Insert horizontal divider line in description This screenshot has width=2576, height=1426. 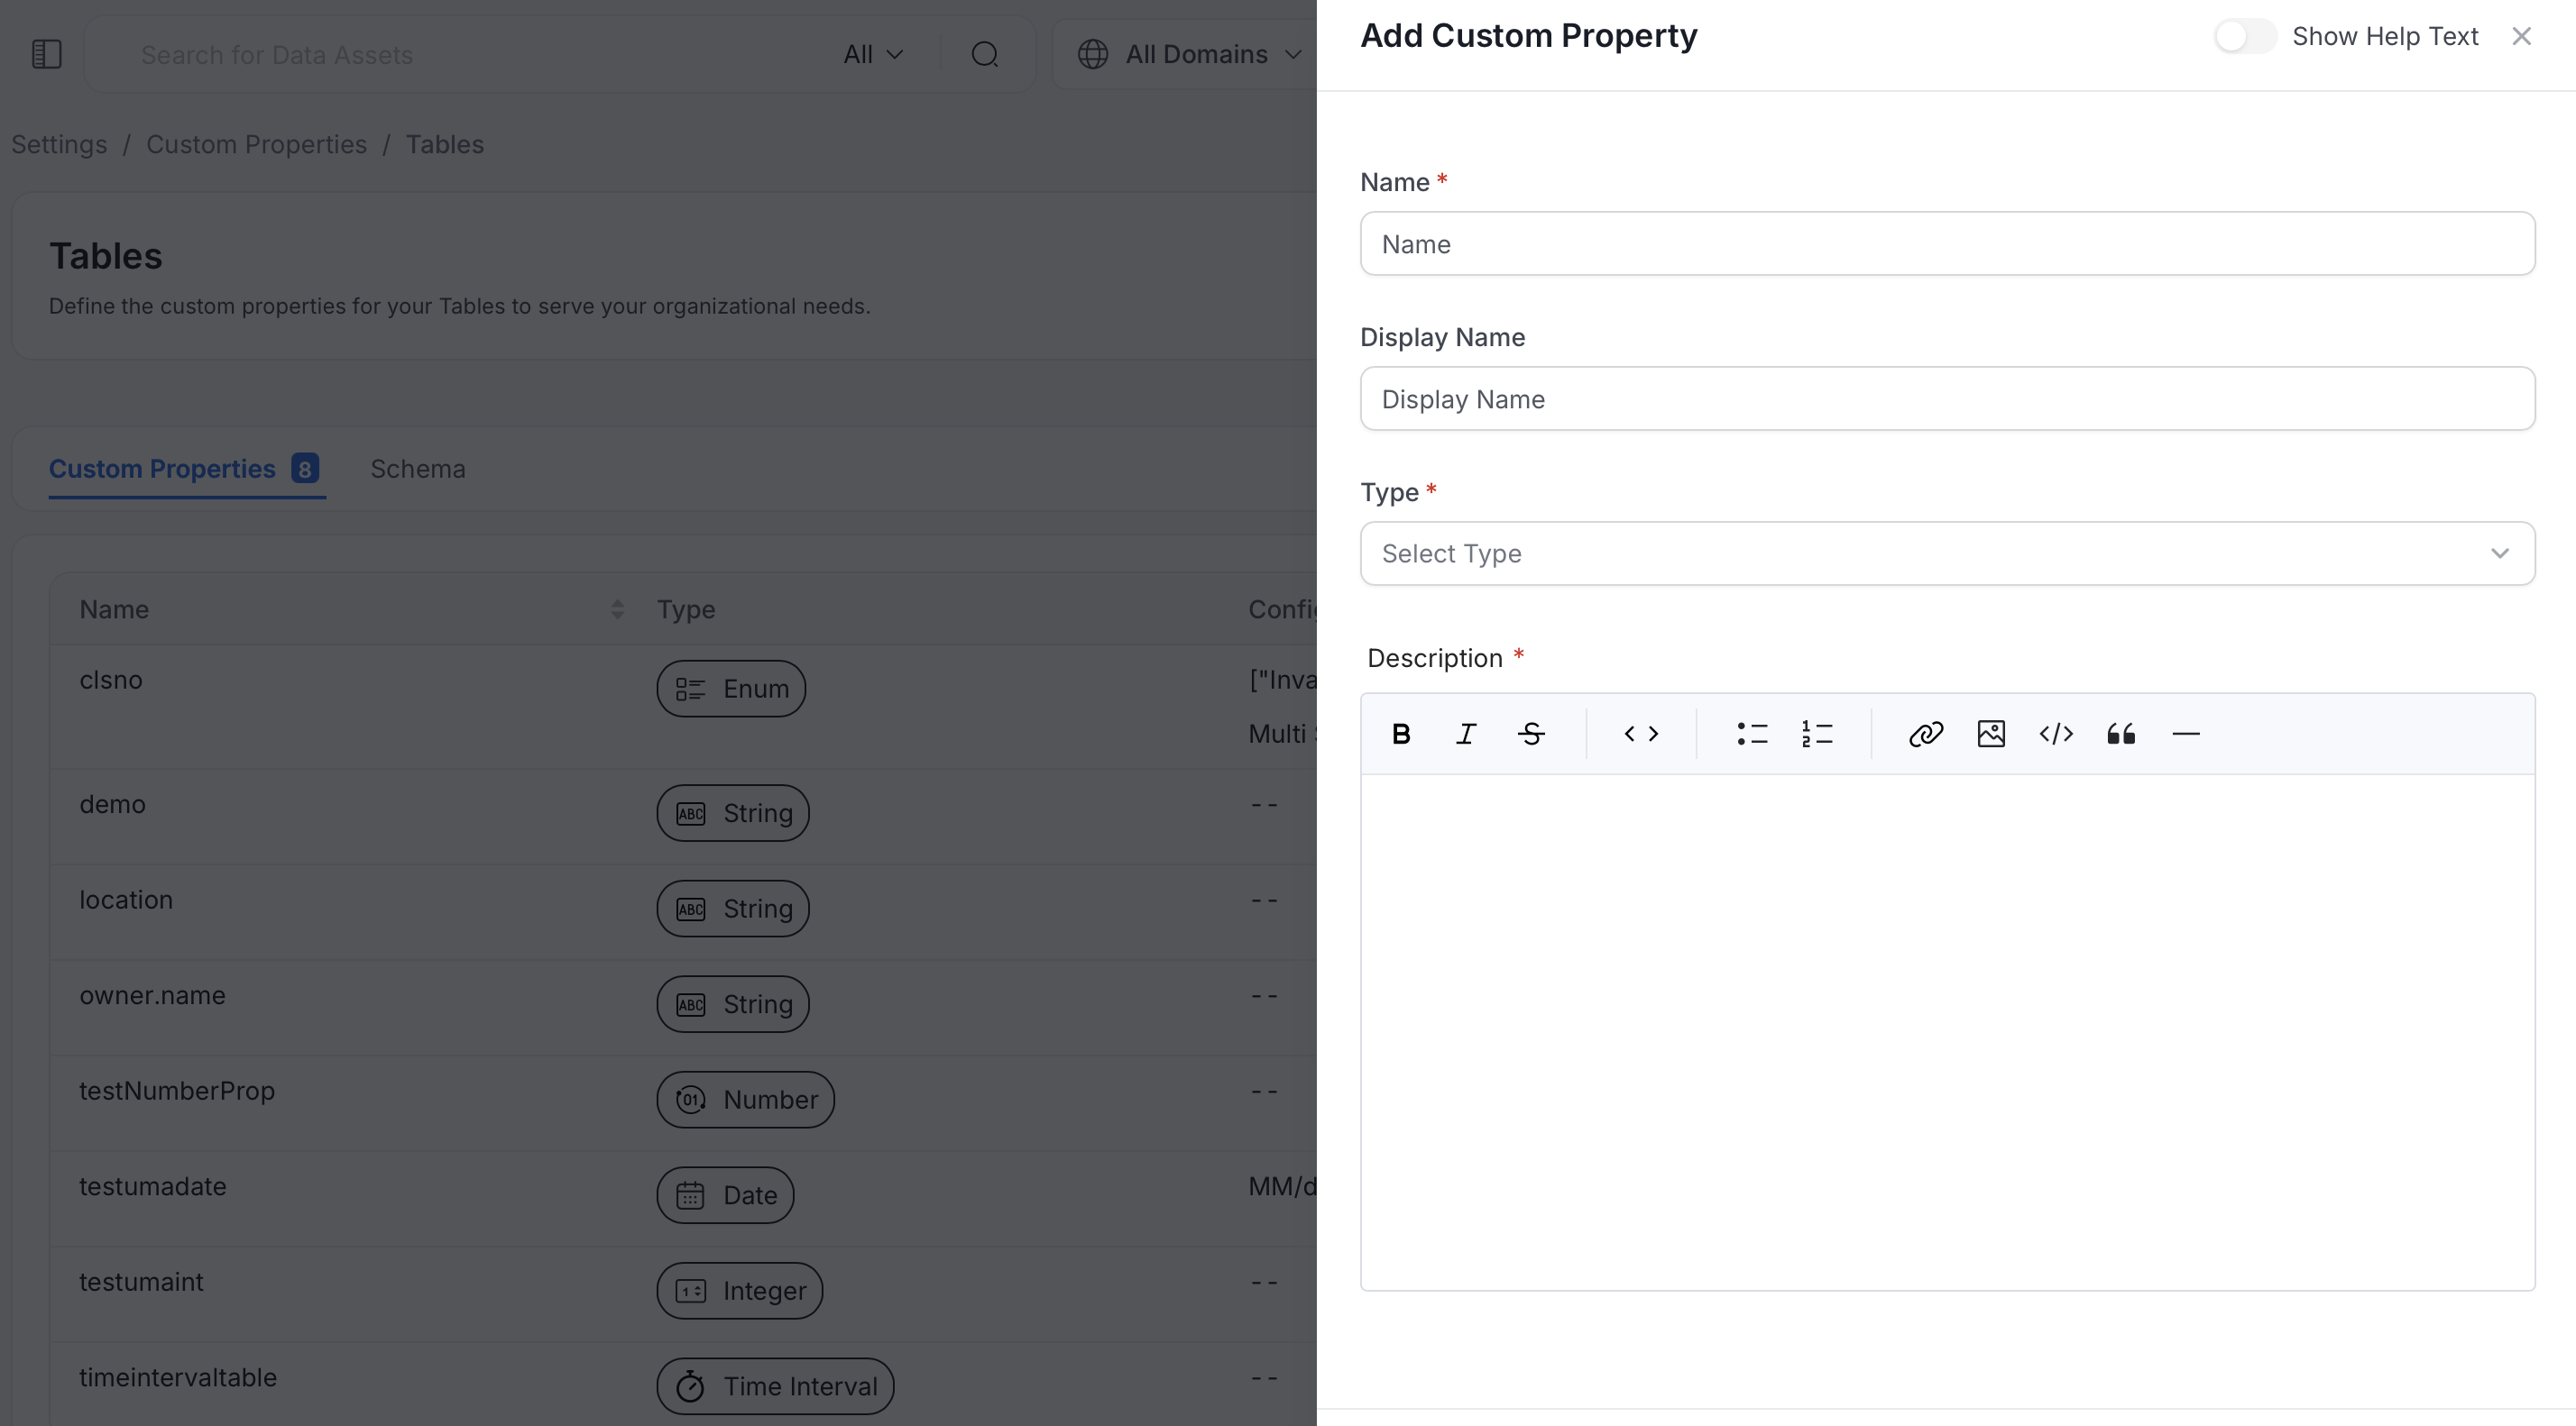[2186, 734]
